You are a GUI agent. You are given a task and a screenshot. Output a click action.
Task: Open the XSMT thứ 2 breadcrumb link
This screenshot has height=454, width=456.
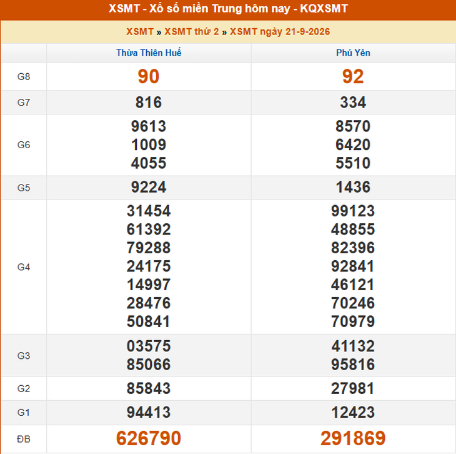(x=191, y=31)
